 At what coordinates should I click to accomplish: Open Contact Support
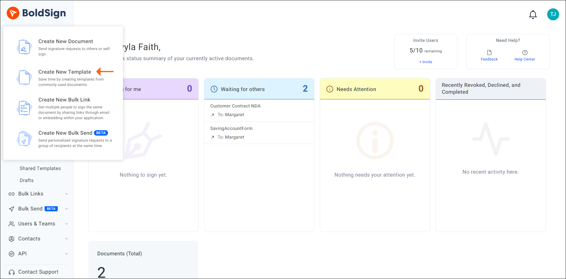[38, 272]
